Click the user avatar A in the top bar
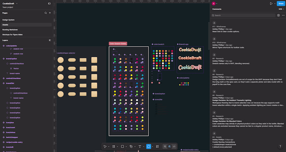Viewport: 286px width, 152px height. click(213, 3)
